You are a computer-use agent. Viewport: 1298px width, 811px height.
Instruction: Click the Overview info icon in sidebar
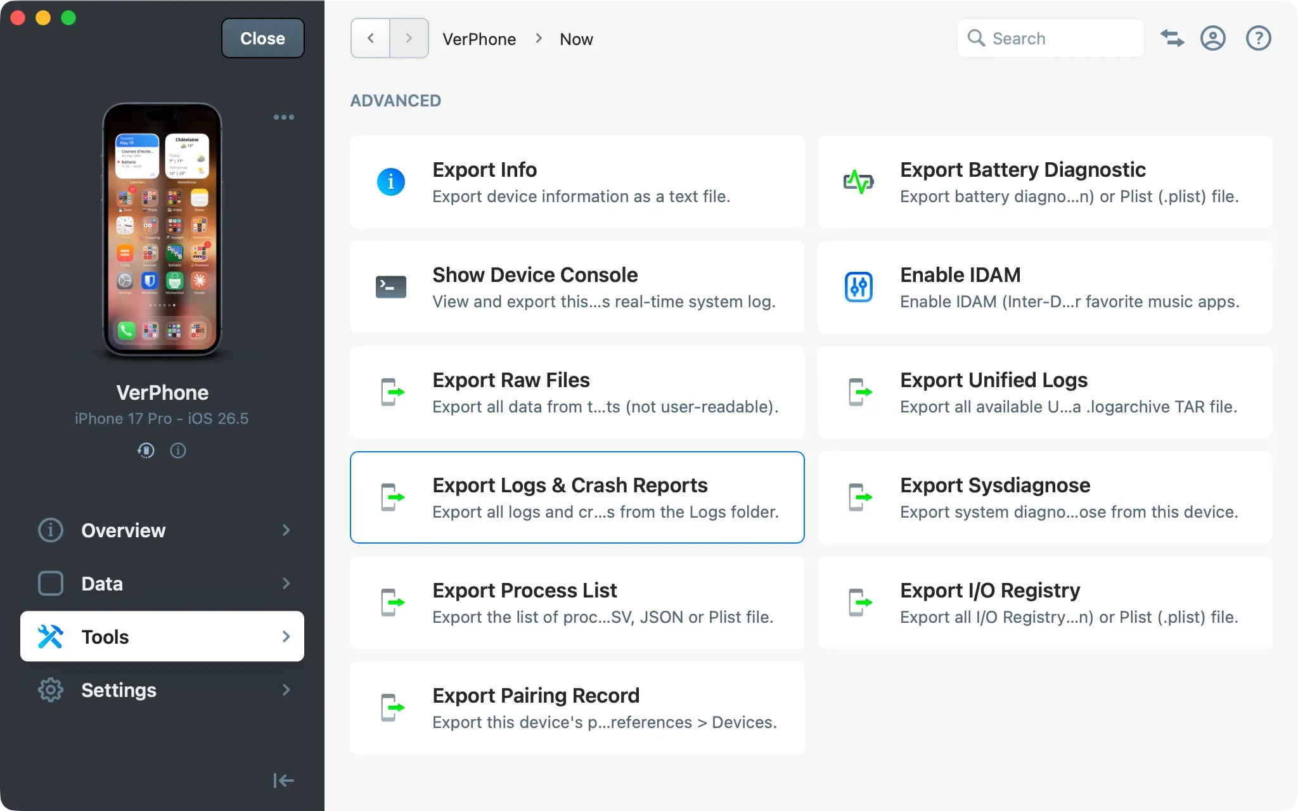pos(51,530)
